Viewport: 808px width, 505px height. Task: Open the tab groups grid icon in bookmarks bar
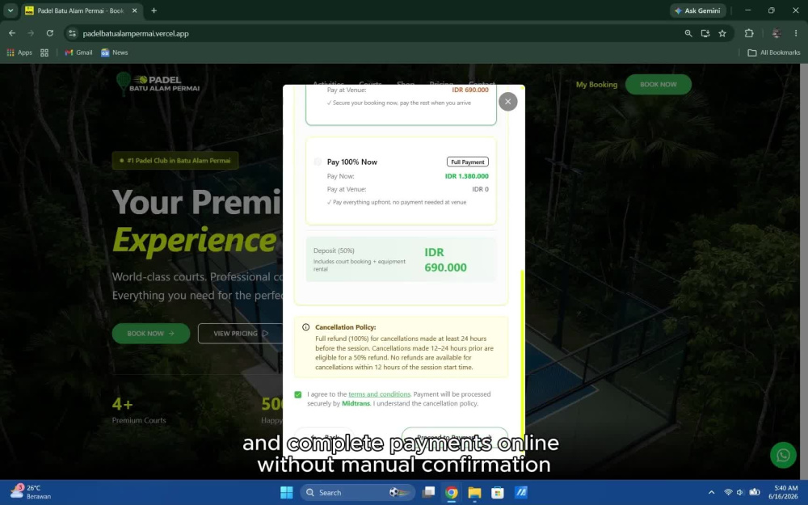[x=44, y=53]
